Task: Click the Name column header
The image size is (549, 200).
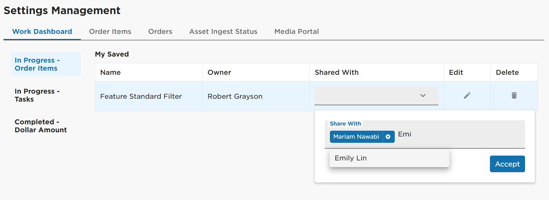Action: (149, 72)
